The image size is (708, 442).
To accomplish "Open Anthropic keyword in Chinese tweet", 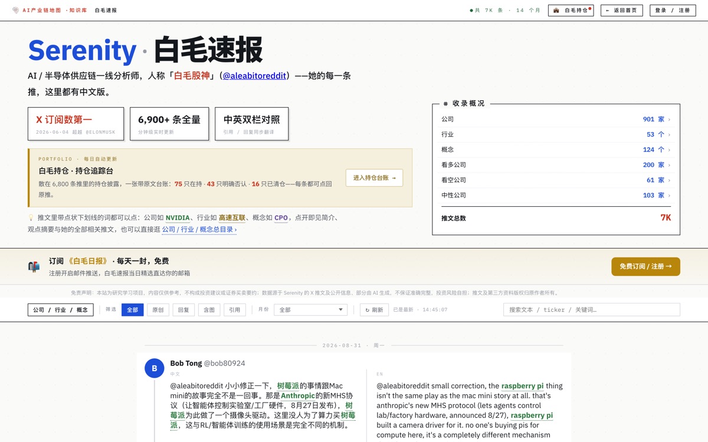I will click(298, 396).
